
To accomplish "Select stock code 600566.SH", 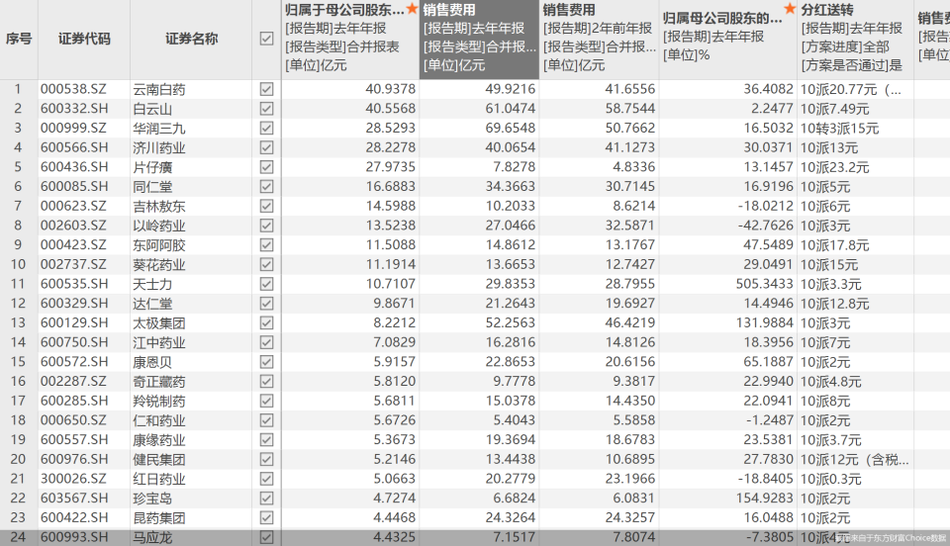I will point(74,147).
